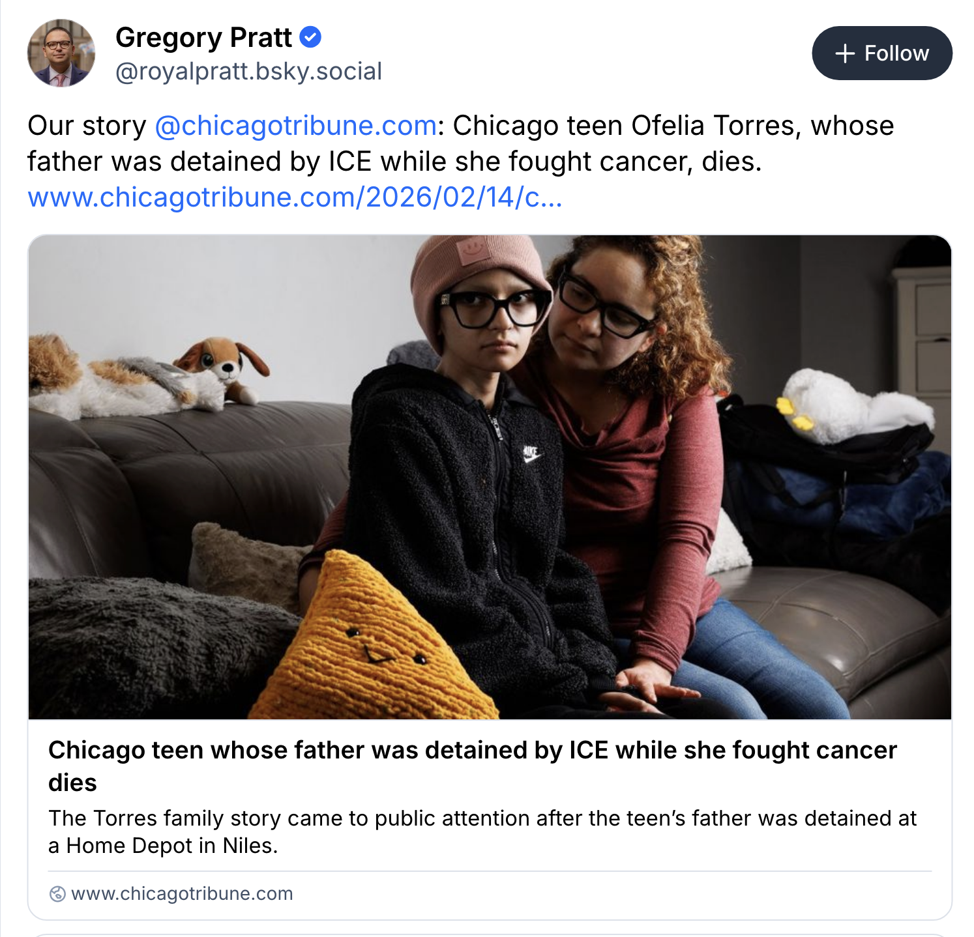
Task: Click Gregory Pratt's profile avatar
Action: point(61,53)
